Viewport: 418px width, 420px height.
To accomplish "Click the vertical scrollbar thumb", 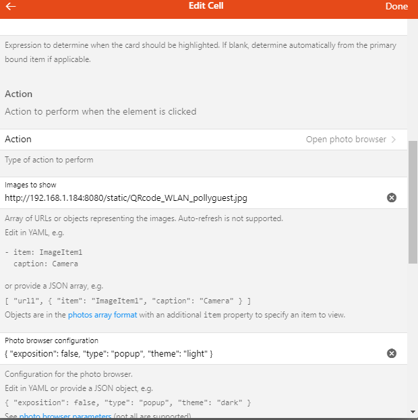I will (413, 202).
